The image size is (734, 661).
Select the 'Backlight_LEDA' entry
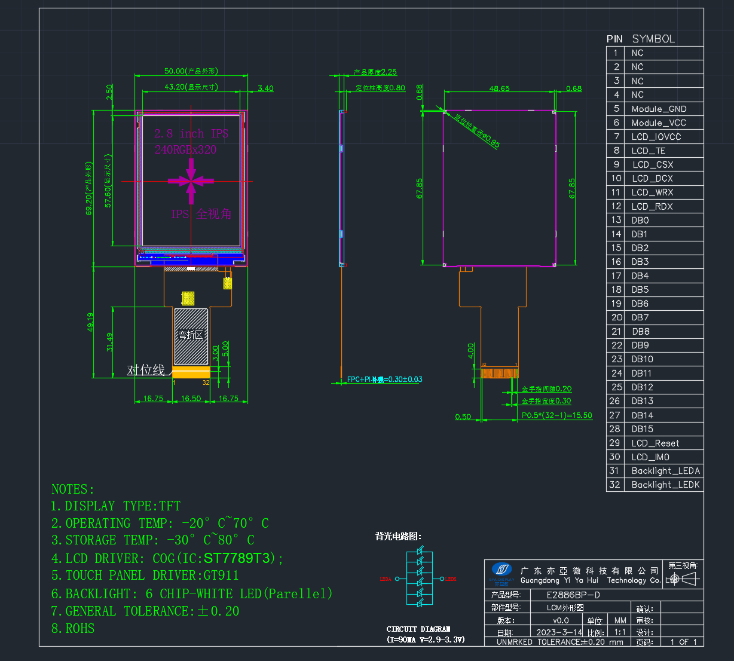(x=665, y=470)
